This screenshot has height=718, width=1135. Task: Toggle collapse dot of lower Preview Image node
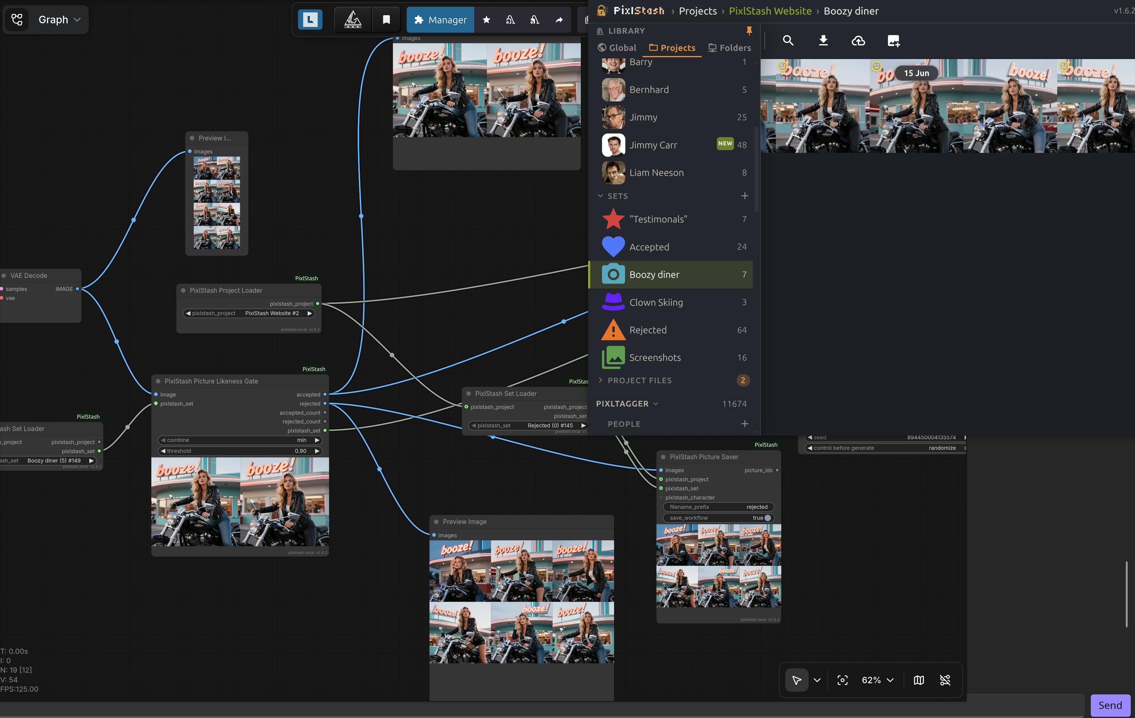pos(436,522)
